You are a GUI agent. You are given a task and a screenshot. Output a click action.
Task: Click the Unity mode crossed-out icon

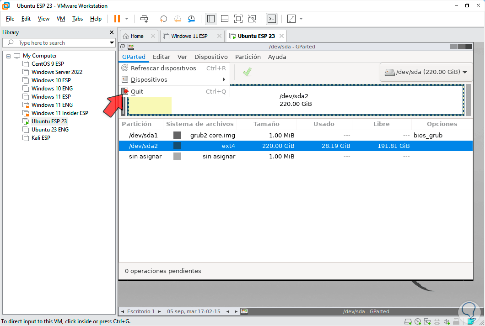[252, 19]
